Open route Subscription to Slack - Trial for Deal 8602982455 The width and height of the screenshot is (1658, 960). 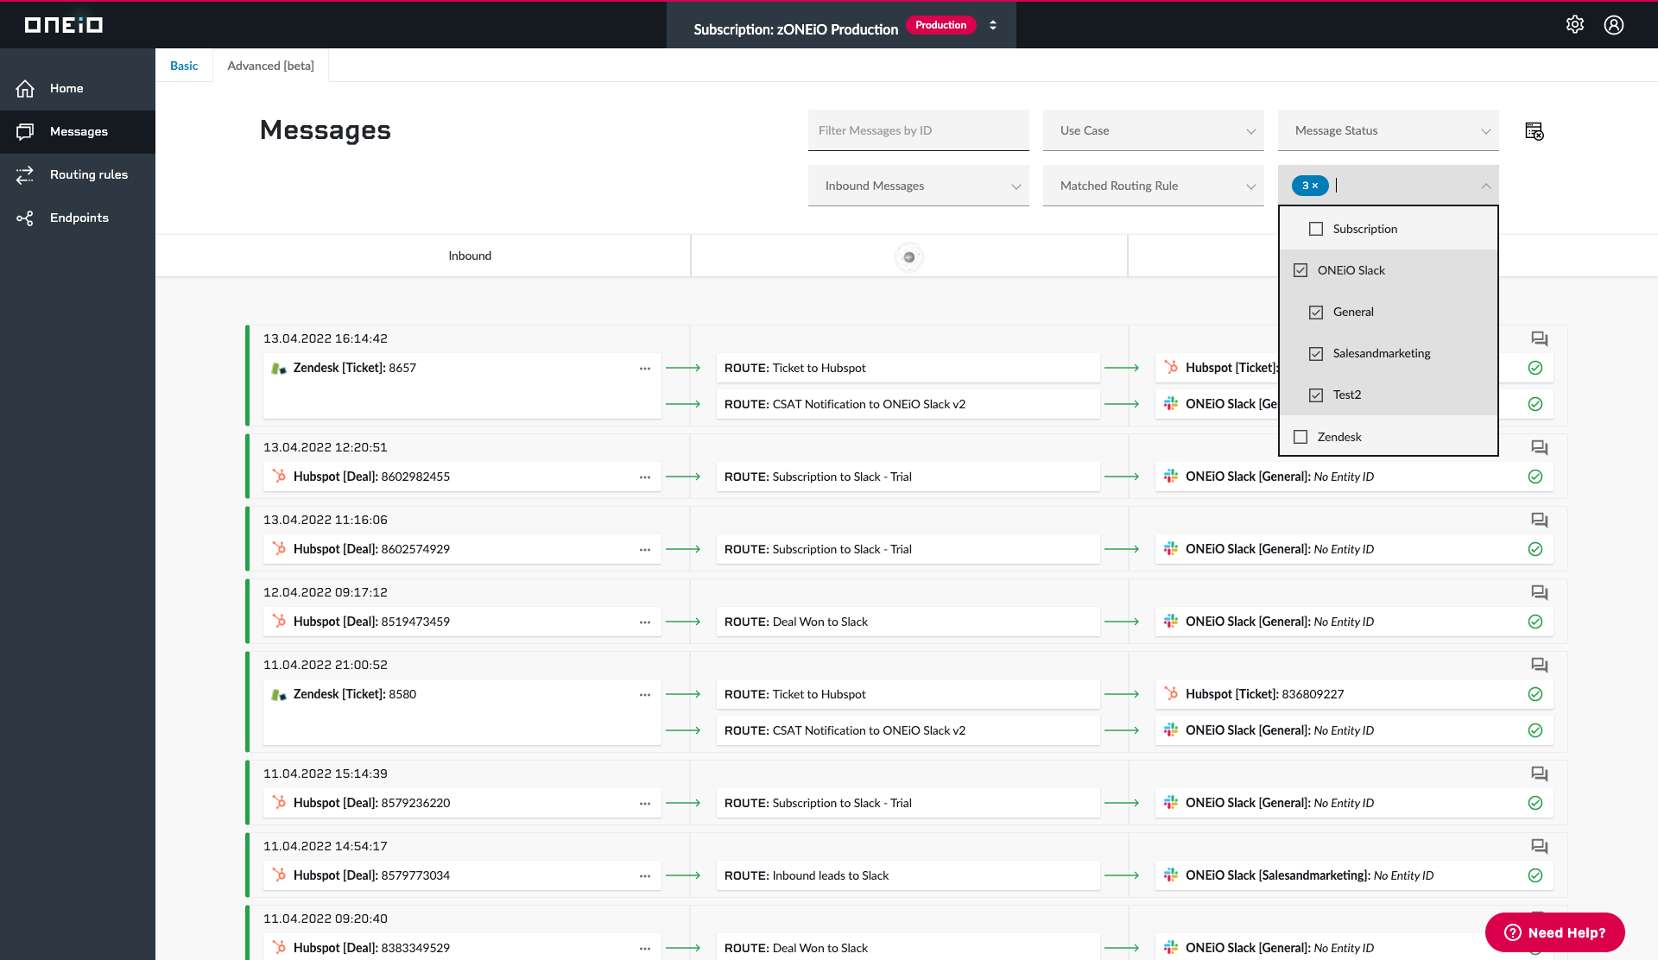pos(908,477)
